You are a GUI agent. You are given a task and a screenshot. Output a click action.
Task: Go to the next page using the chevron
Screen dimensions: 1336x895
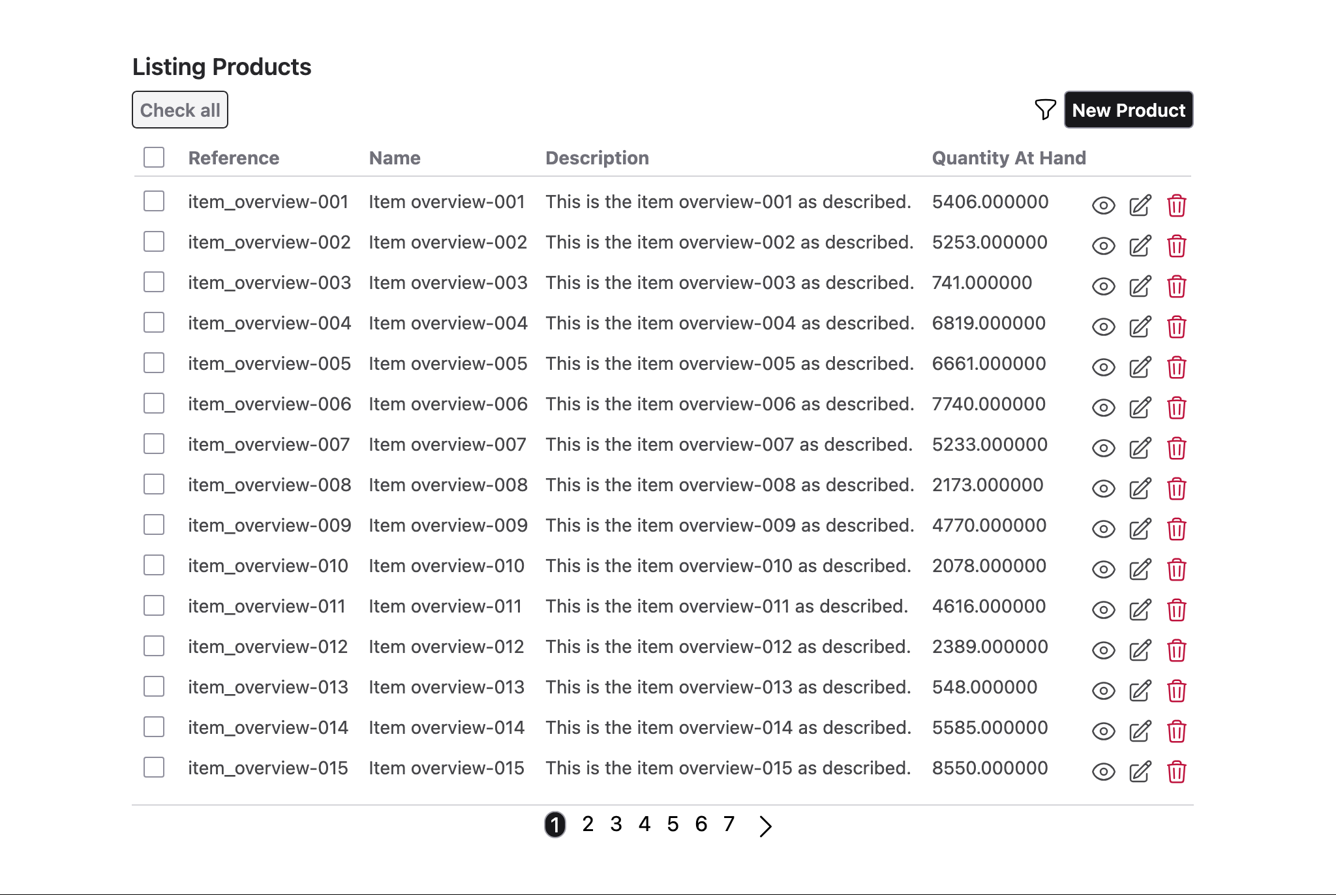tap(765, 825)
